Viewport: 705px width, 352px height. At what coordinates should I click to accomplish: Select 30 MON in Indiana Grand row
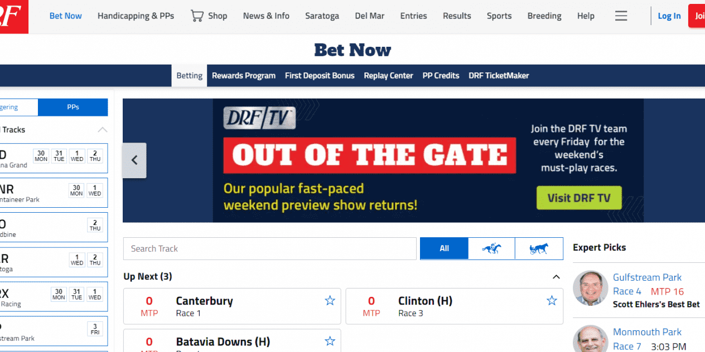pyautogui.click(x=41, y=156)
